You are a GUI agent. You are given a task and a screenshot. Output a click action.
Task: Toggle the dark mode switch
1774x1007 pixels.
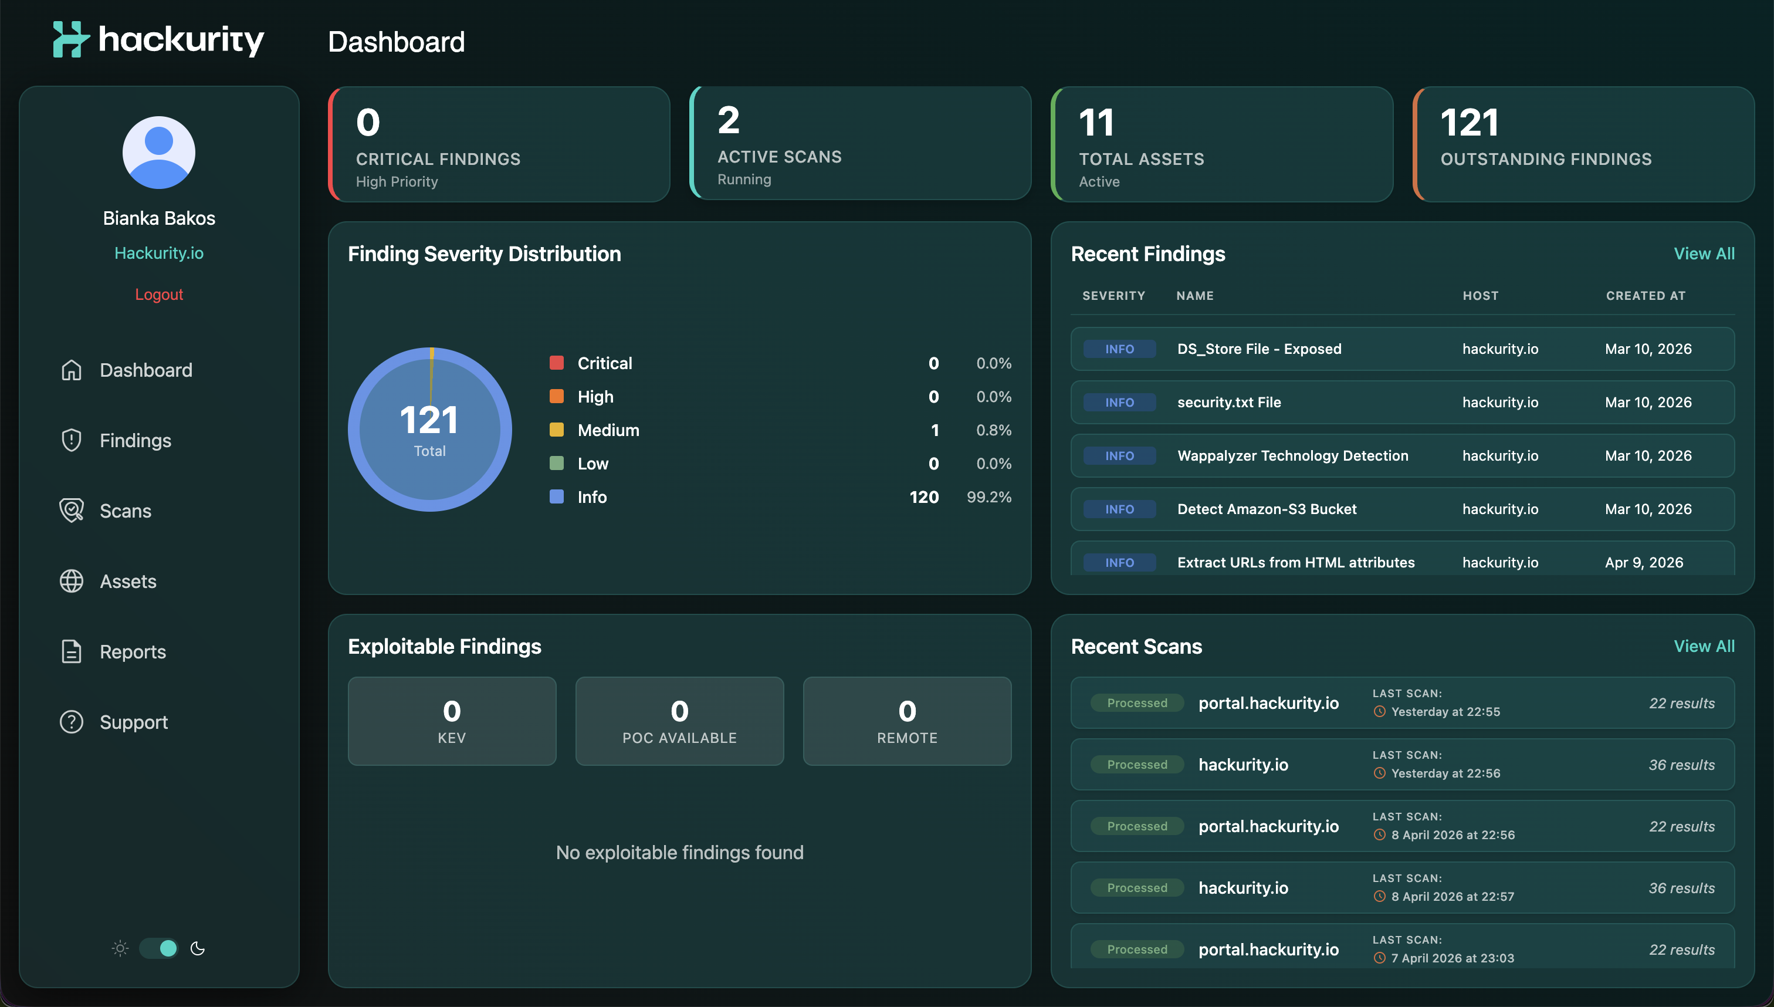pos(158,948)
